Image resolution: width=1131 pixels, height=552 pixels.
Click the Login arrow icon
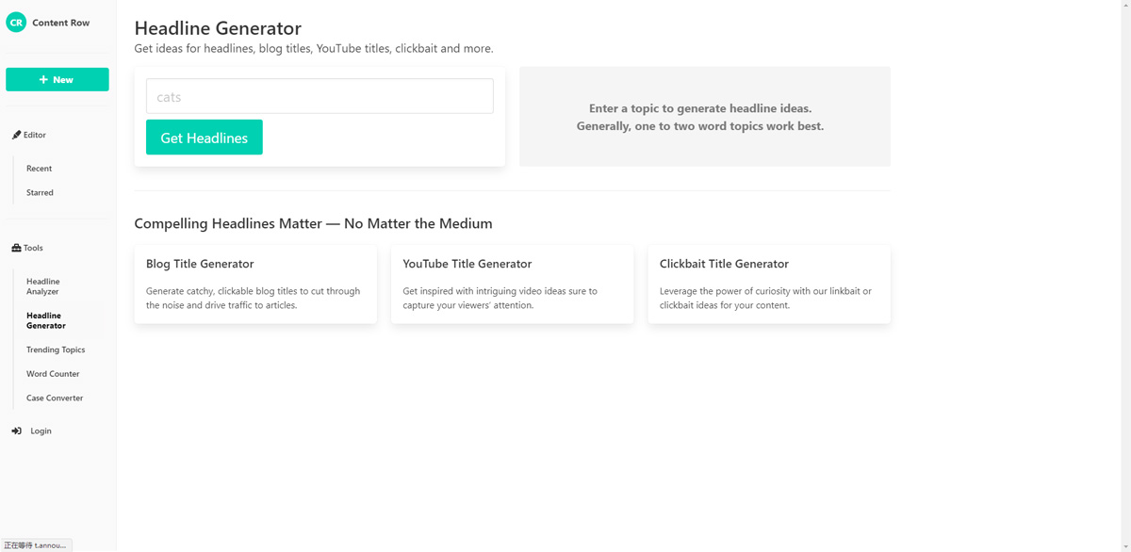click(x=16, y=430)
